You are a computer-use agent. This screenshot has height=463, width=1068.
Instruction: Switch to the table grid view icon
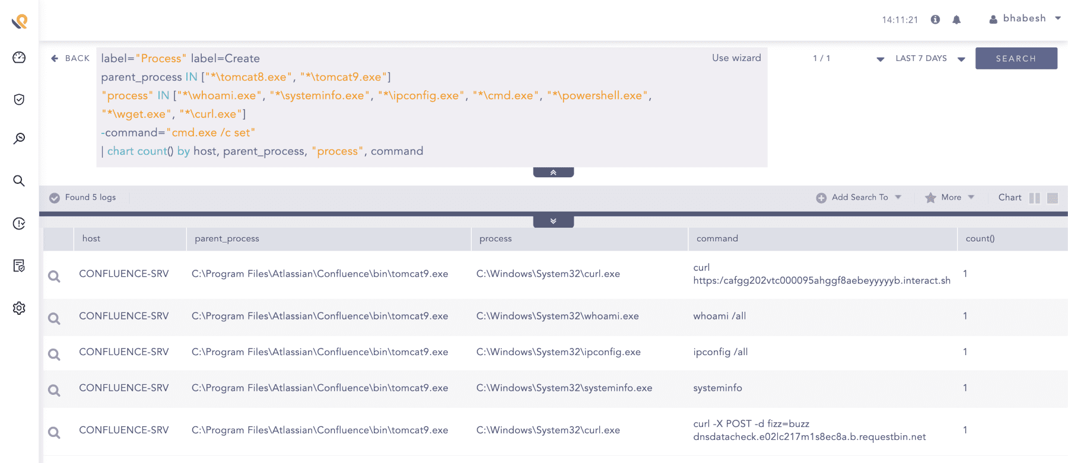pyautogui.click(x=1053, y=198)
